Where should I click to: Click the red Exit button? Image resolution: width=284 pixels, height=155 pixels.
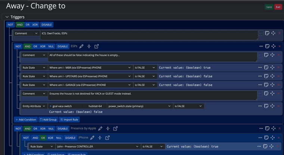[278, 7]
